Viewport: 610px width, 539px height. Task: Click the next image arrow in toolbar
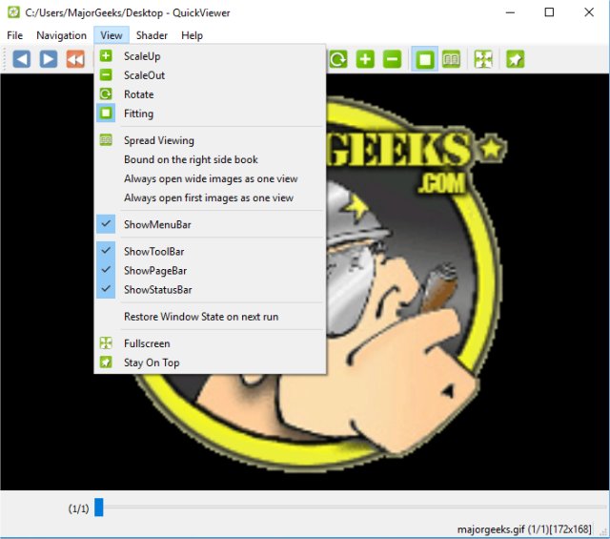49,59
